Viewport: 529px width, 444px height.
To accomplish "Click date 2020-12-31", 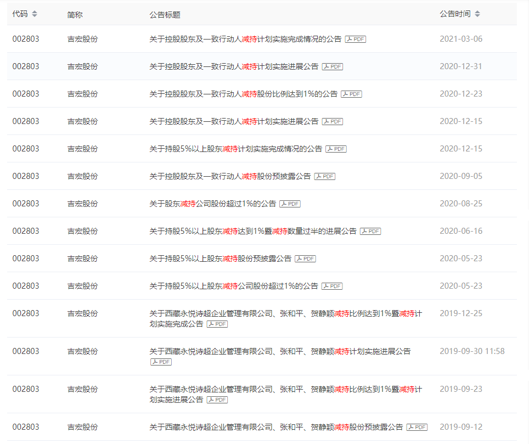I will [x=461, y=66].
